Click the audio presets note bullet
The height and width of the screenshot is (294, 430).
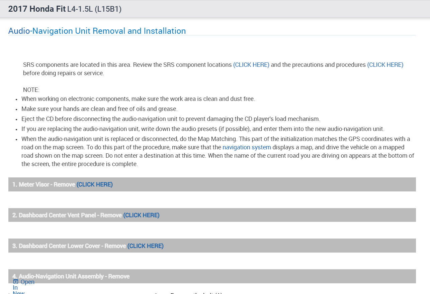(x=203, y=129)
